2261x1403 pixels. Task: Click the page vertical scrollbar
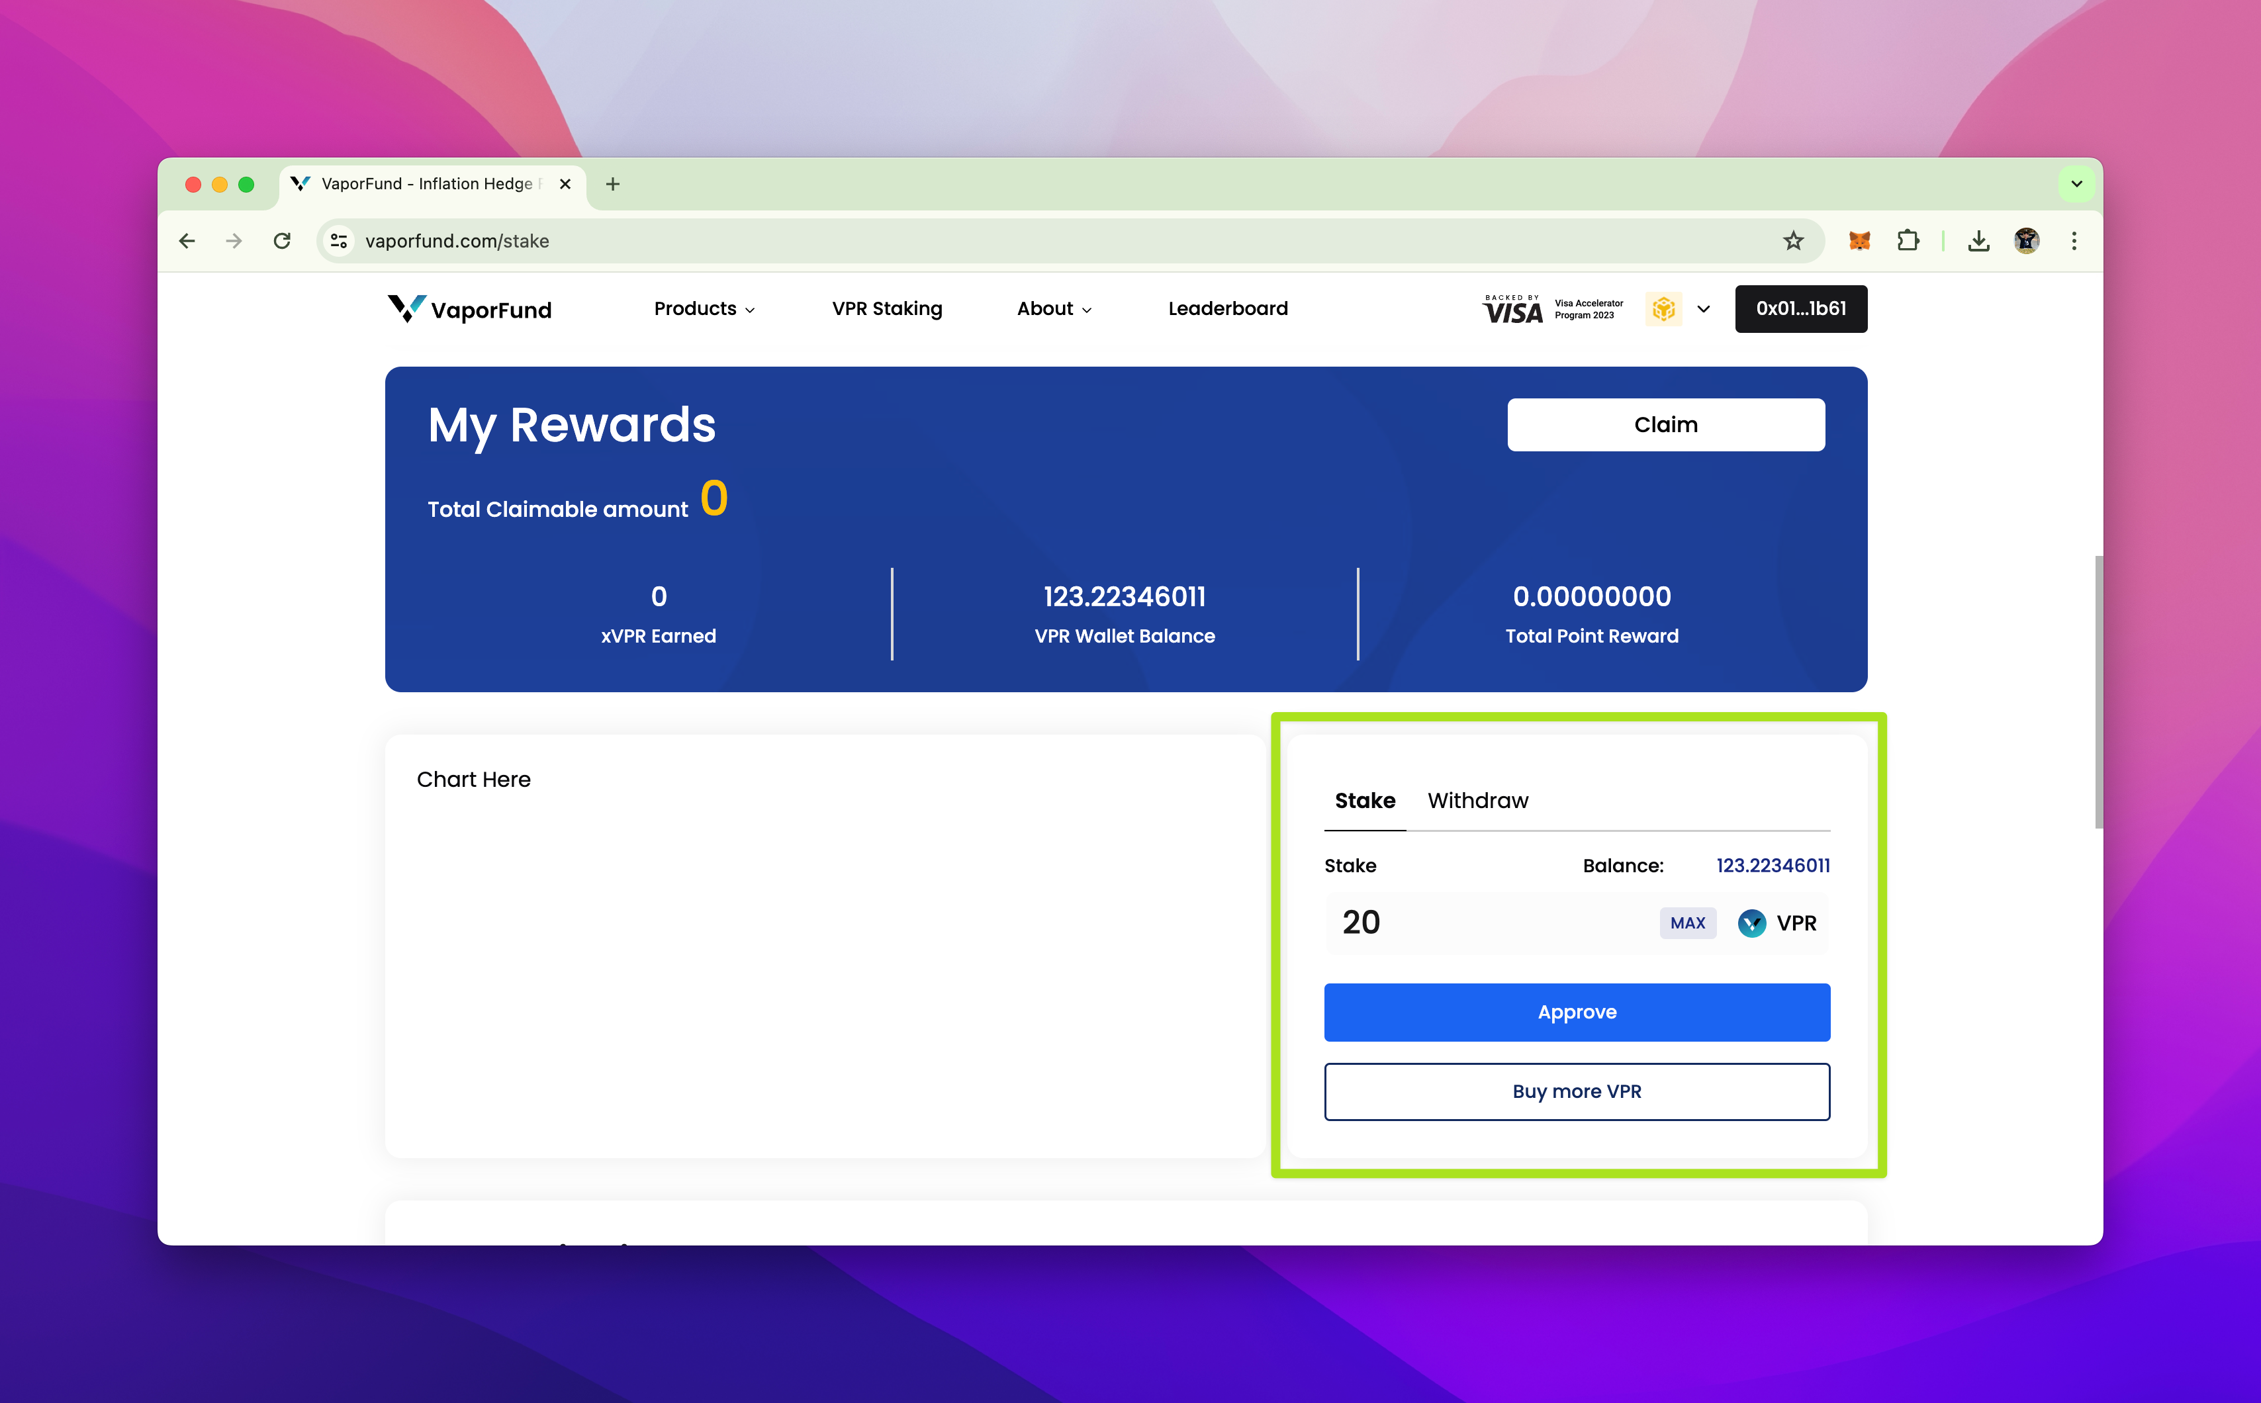click(2098, 692)
